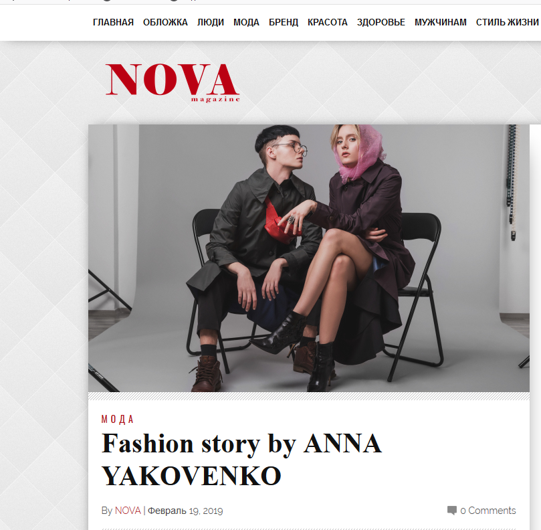541x530 pixels.
Task: Open the 0 Comments link
Action: [488, 511]
